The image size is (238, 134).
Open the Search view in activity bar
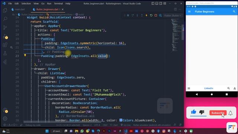point(5,19)
